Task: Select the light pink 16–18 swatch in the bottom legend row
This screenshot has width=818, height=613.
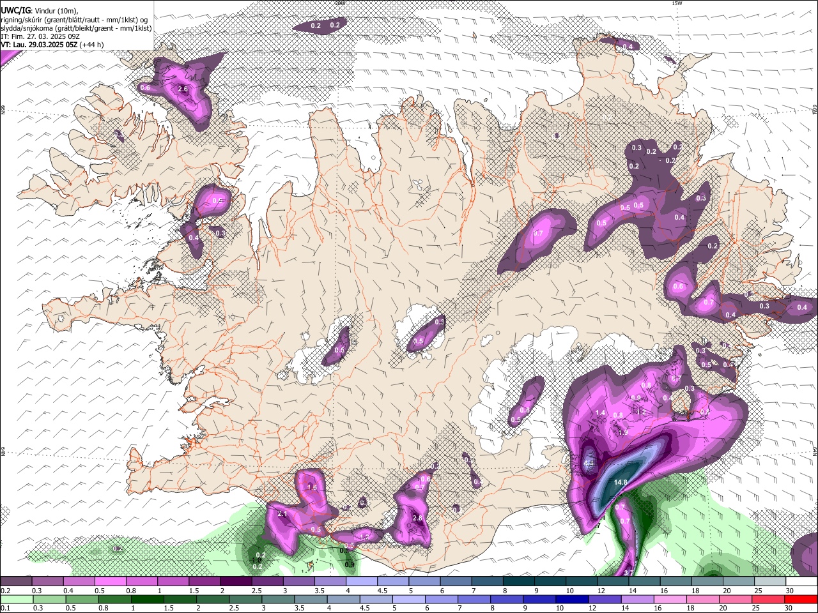Action: pyautogui.click(x=671, y=599)
